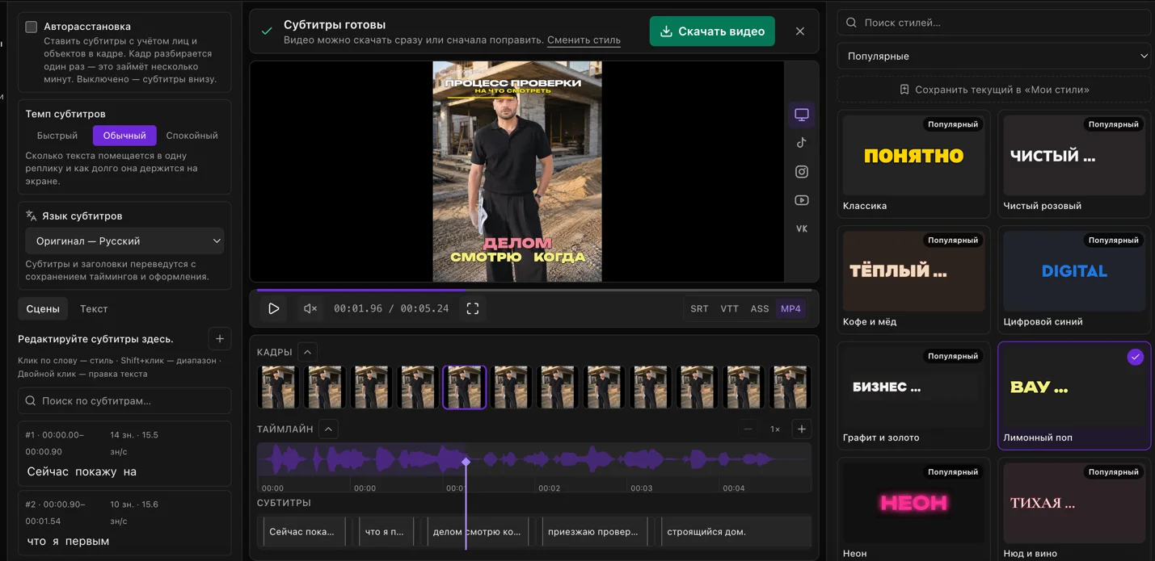Screen dimensions: 1155x561
Task: Set subtitle pace to Обычный
Action: [124, 136]
